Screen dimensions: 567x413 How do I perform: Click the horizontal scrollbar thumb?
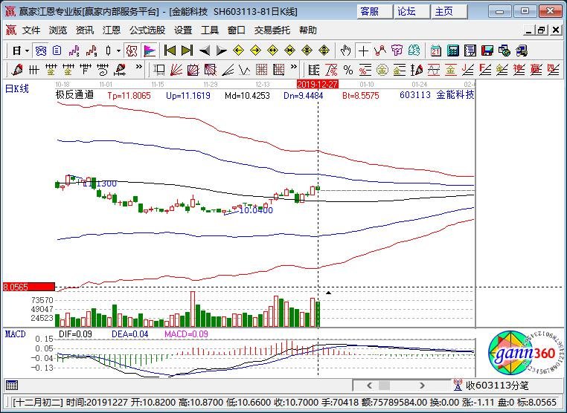click(384, 386)
